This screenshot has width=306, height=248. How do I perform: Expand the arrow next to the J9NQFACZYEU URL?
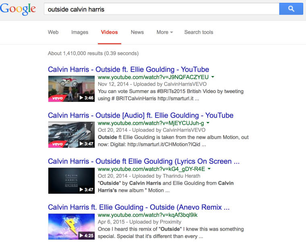[213, 77]
